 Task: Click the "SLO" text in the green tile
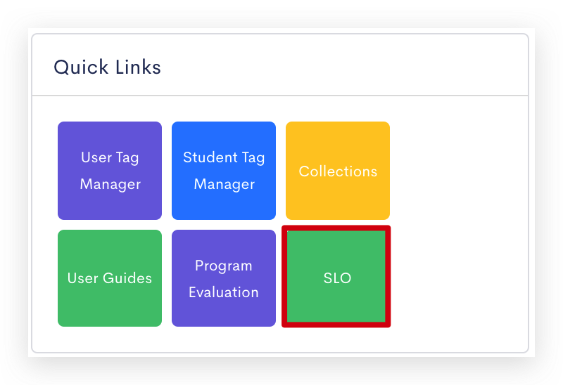pos(337,278)
